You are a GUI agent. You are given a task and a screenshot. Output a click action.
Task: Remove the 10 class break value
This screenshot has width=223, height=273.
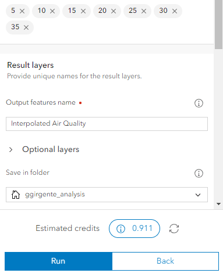(52, 11)
